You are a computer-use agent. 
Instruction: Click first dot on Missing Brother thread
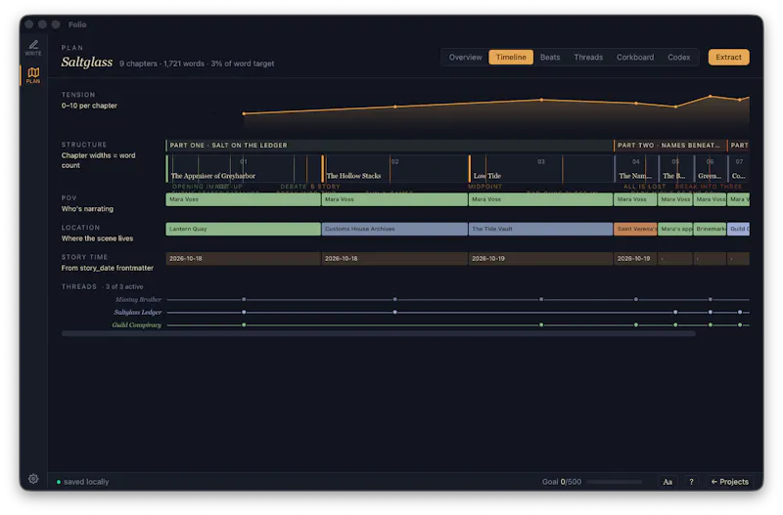pyautogui.click(x=244, y=300)
